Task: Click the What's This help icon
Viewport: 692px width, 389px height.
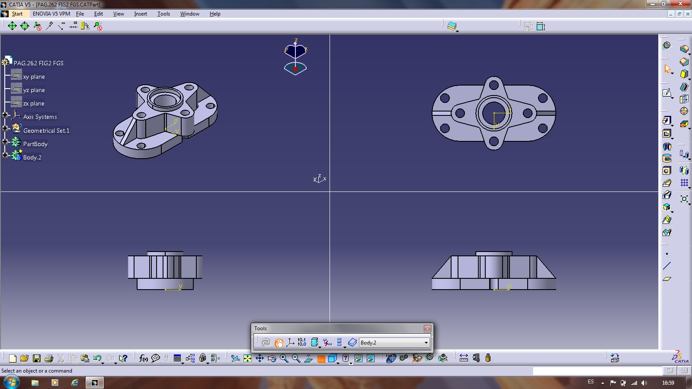Action: pos(123,358)
